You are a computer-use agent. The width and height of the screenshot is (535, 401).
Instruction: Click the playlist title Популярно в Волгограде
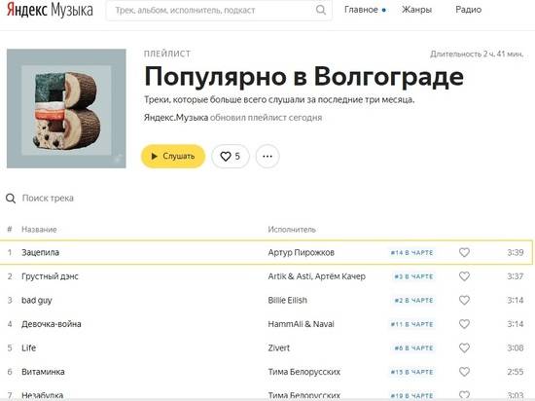click(x=304, y=77)
